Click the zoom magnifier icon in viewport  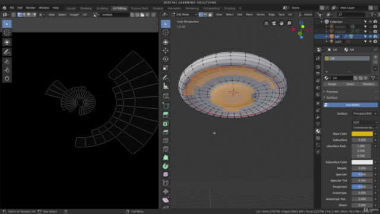pyautogui.click(x=289, y=23)
